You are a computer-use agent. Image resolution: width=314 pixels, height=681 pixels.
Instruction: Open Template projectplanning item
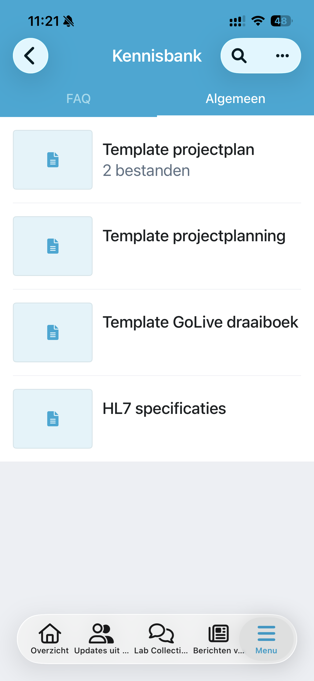pos(194,236)
